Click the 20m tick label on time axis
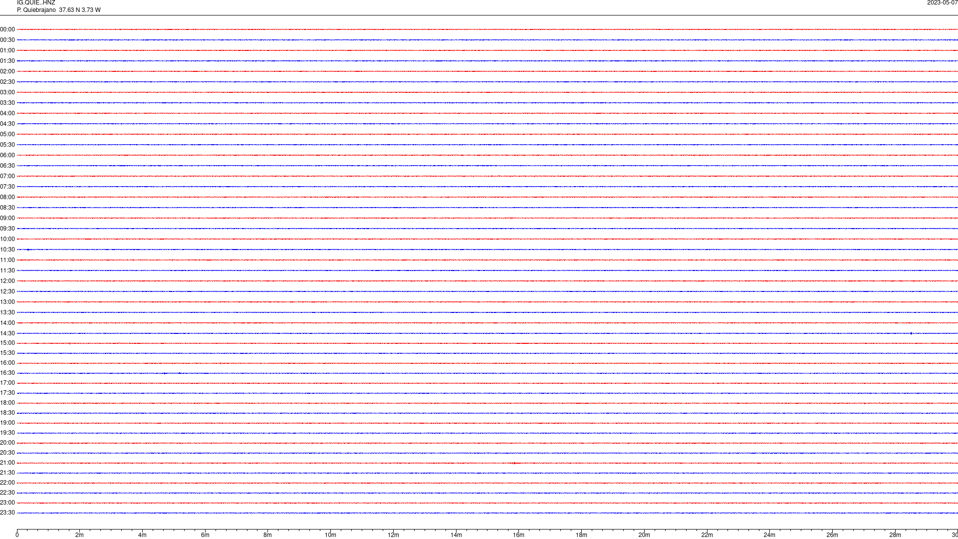This screenshot has height=539, width=958. coord(644,535)
